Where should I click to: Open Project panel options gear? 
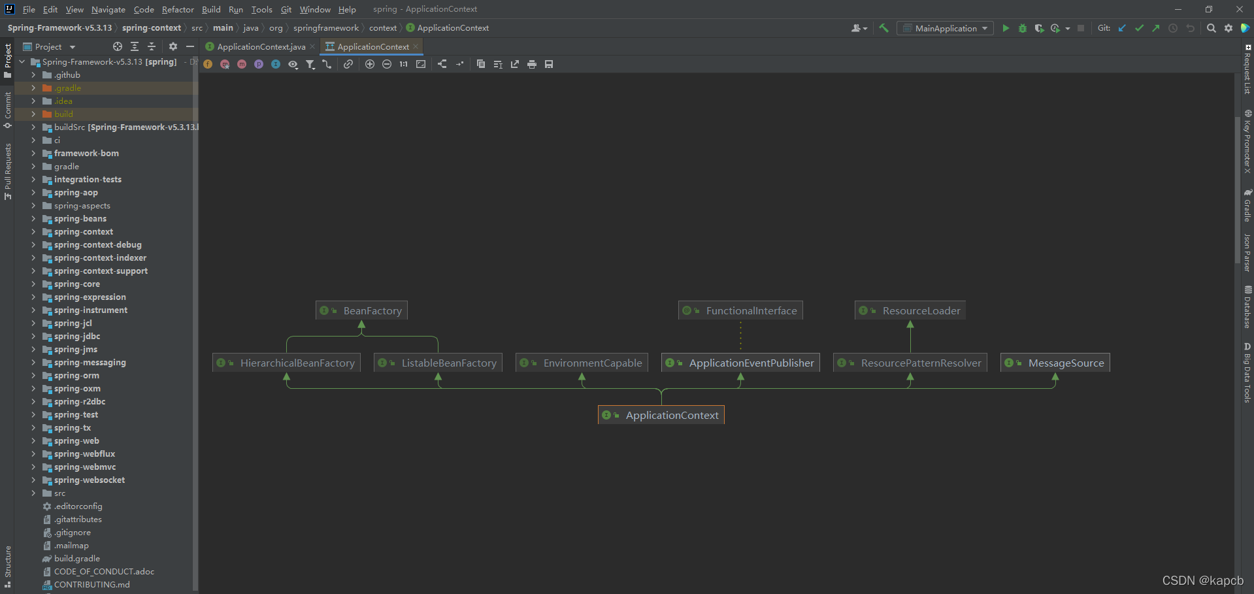click(173, 46)
